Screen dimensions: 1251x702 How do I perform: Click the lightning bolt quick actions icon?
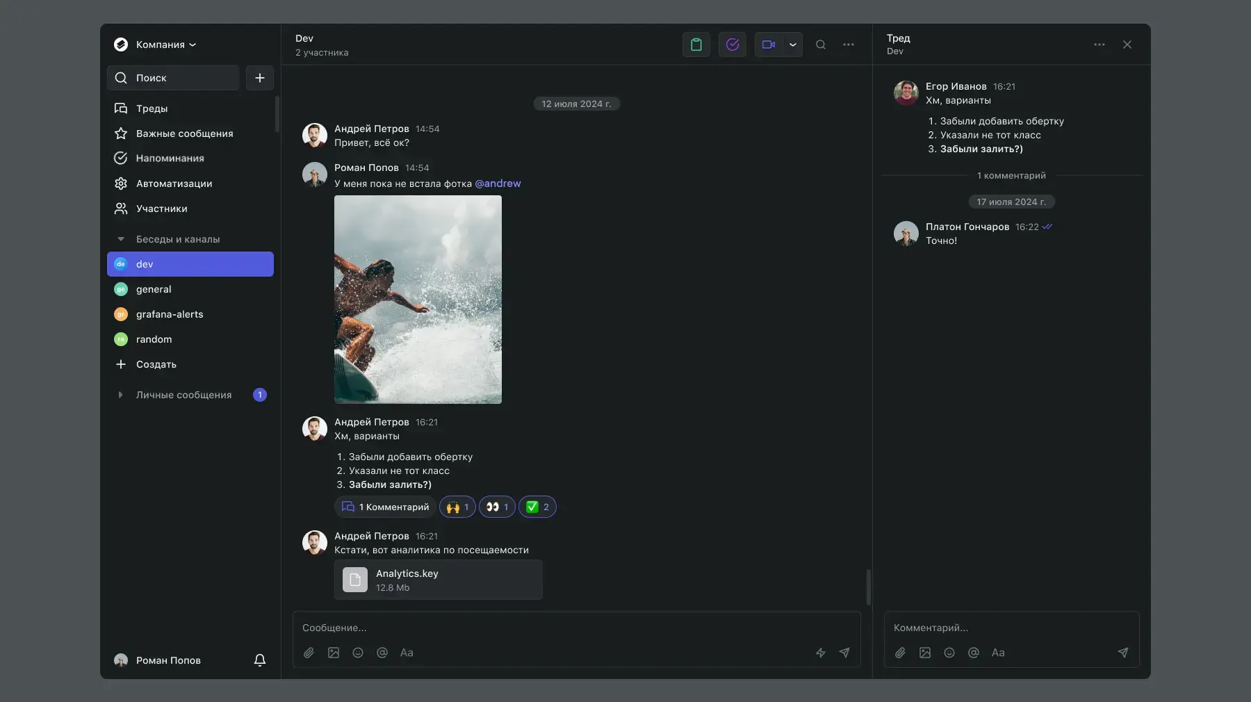pyautogui.click(x=821, y=653)
